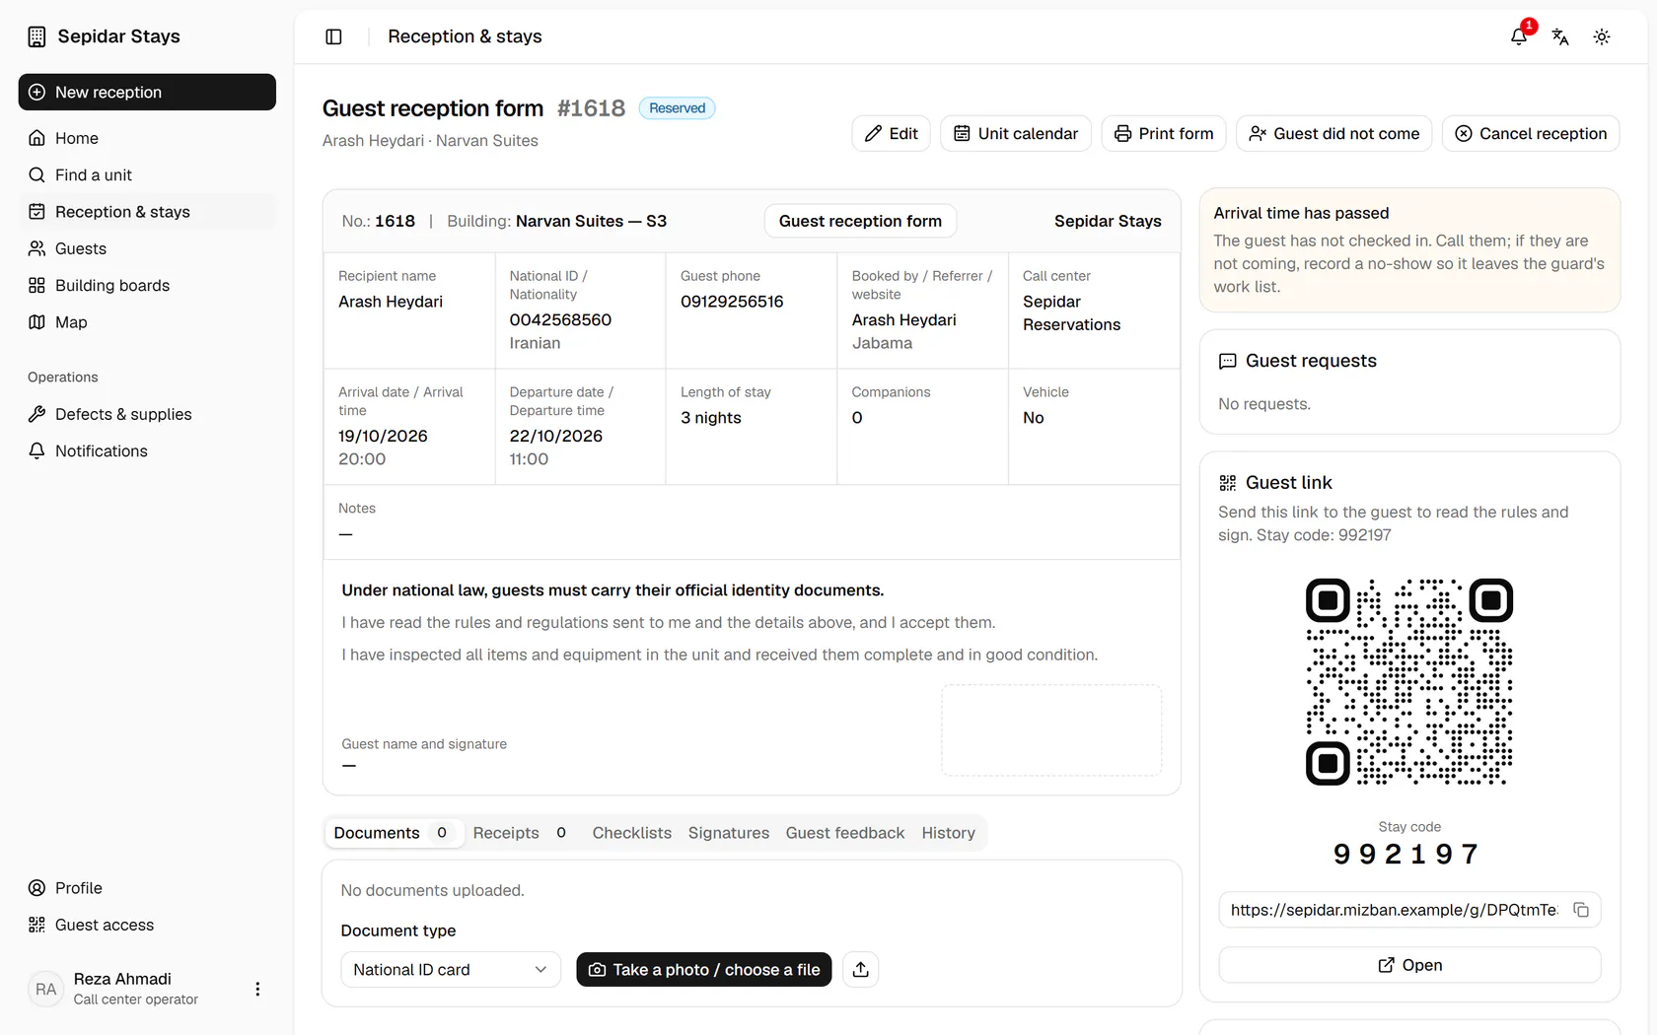Image resolution: width=1657 pixels, height=1035 pixels.
Task: Open the user menu three-dot icon
Action: [257, 989]
